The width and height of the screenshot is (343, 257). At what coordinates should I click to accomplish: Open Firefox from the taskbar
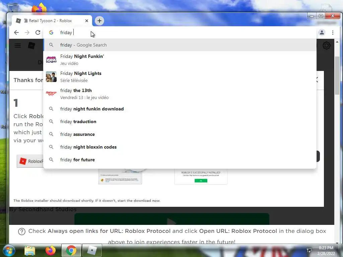51,250
